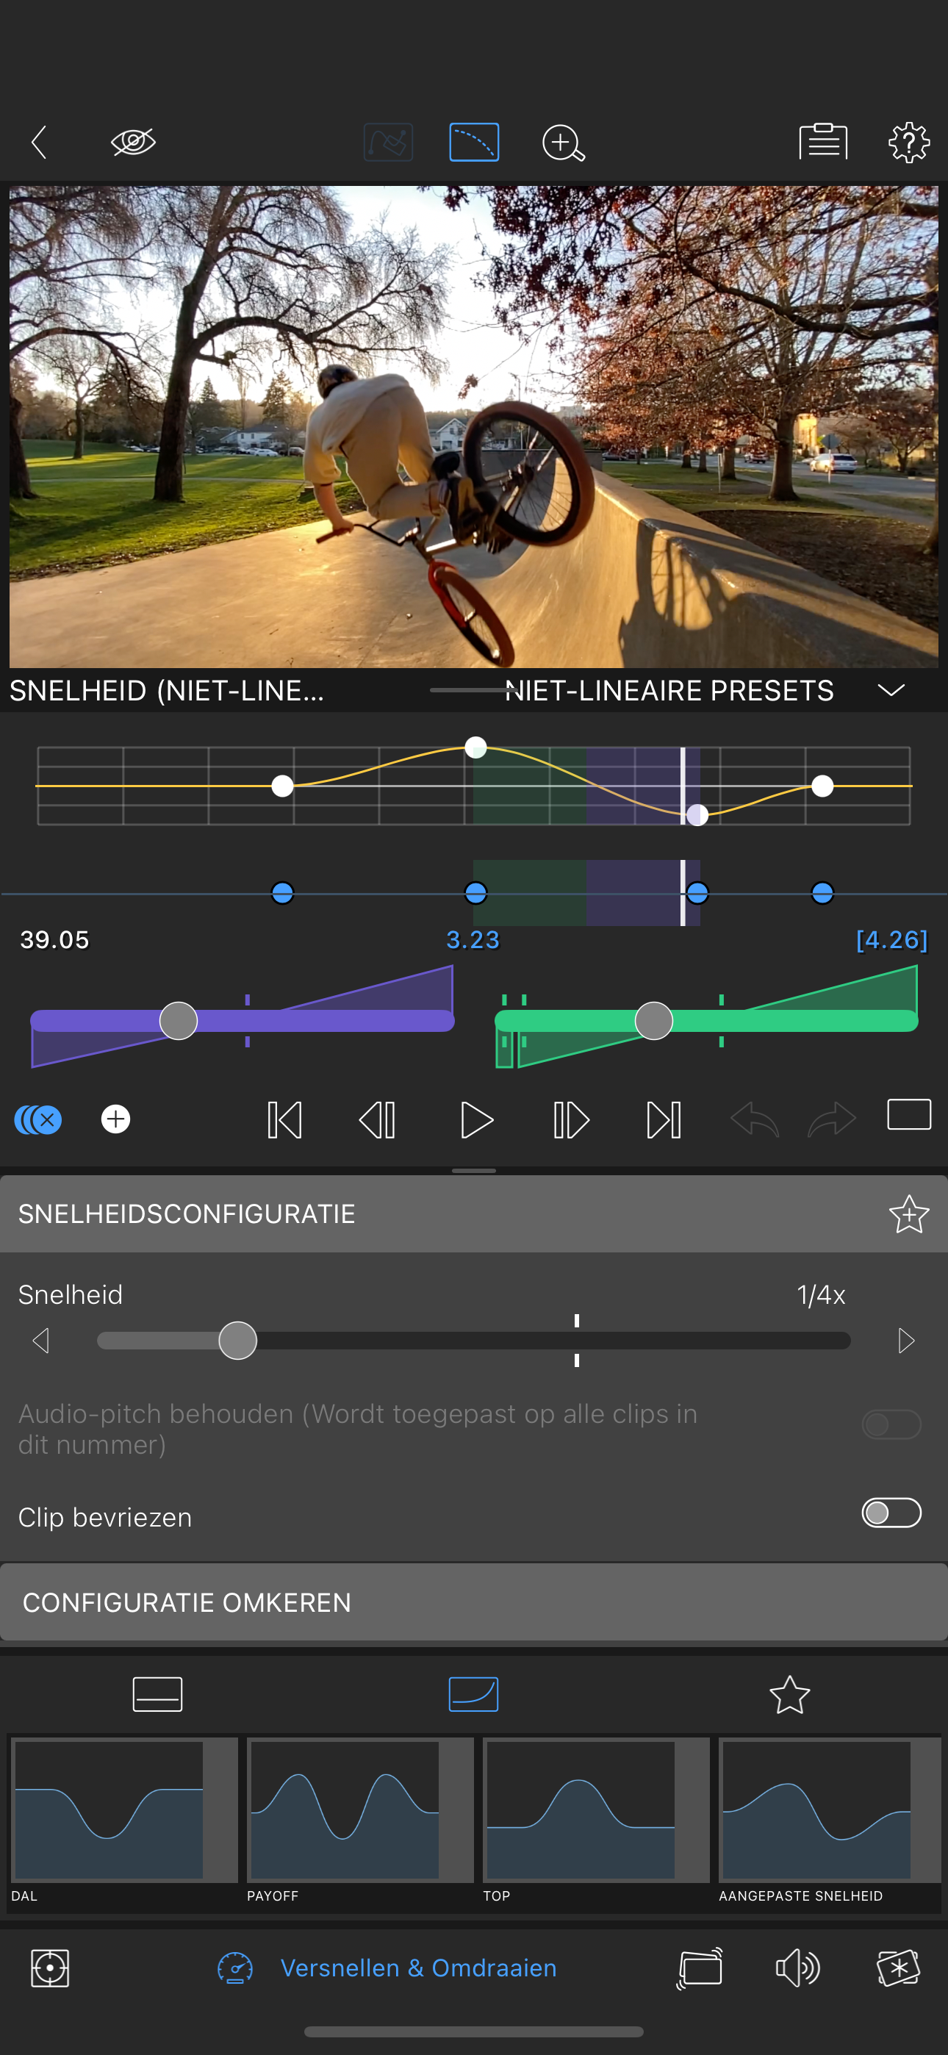The width and height of the screenshot is (948, 2055).
Task: Toggle the Audio-pitch behouden switch
Action: pyautogui.click(x=891, y=1425)
